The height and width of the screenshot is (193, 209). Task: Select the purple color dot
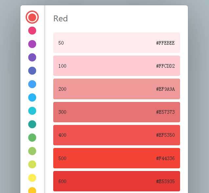(x=32, y=44)
